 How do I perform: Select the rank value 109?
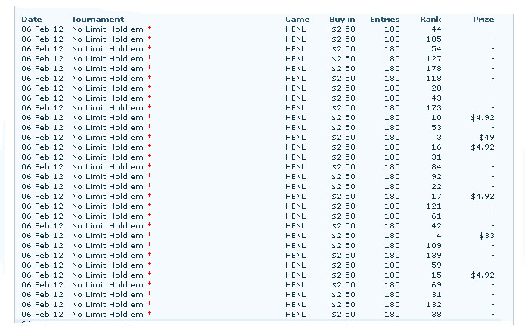[433, 245]
